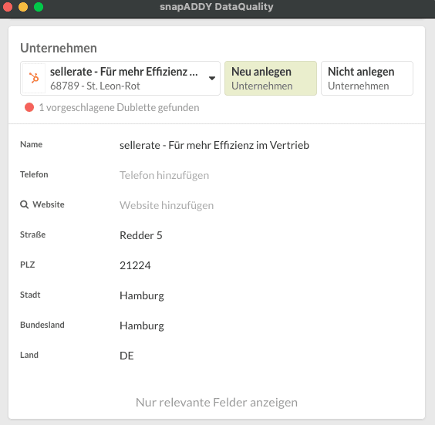This screenshot has height=425, width=435.
Task: Choose Neu anlegen Unternehmen
Action: [271, 78]
